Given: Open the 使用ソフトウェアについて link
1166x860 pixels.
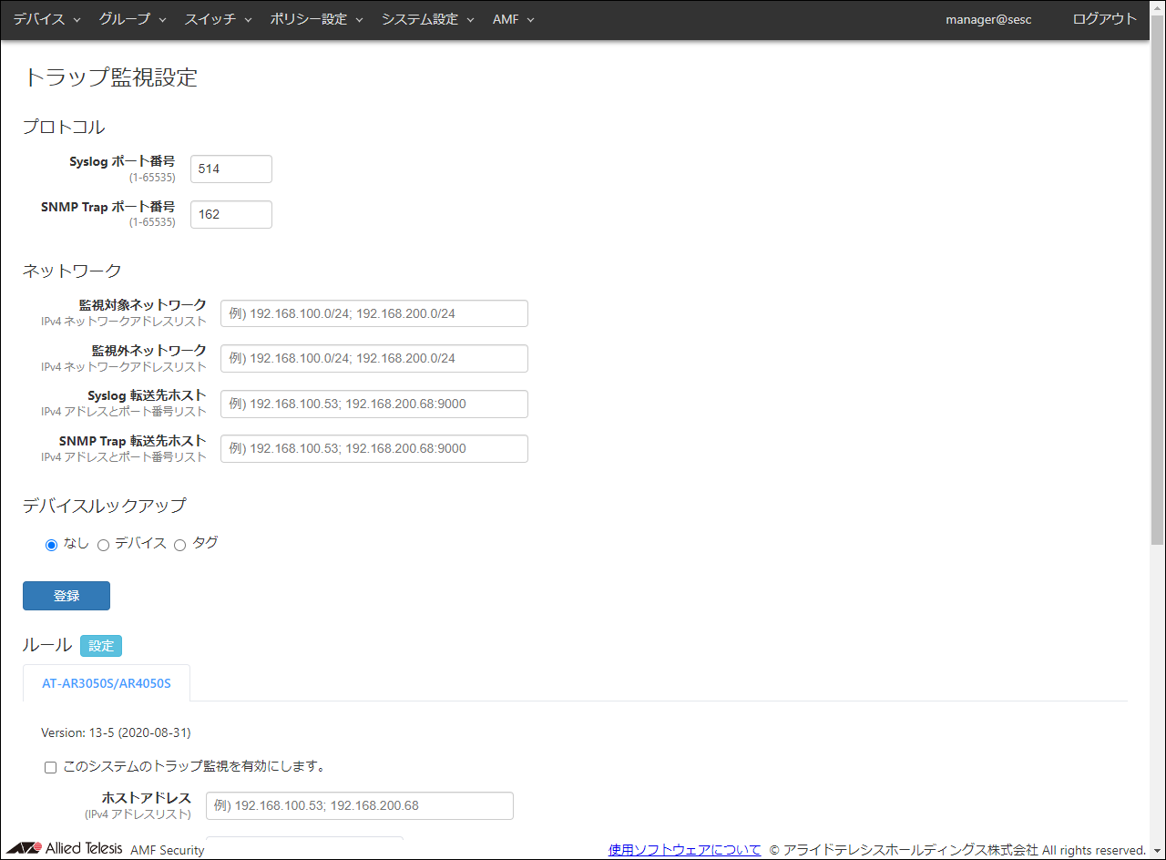Looking at the screenshot, I should tap(684, 850).
